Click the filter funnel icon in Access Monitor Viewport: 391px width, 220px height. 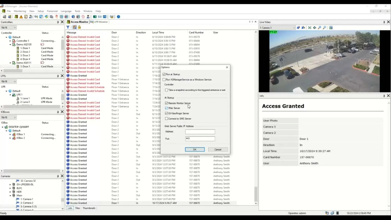(68, 27)
